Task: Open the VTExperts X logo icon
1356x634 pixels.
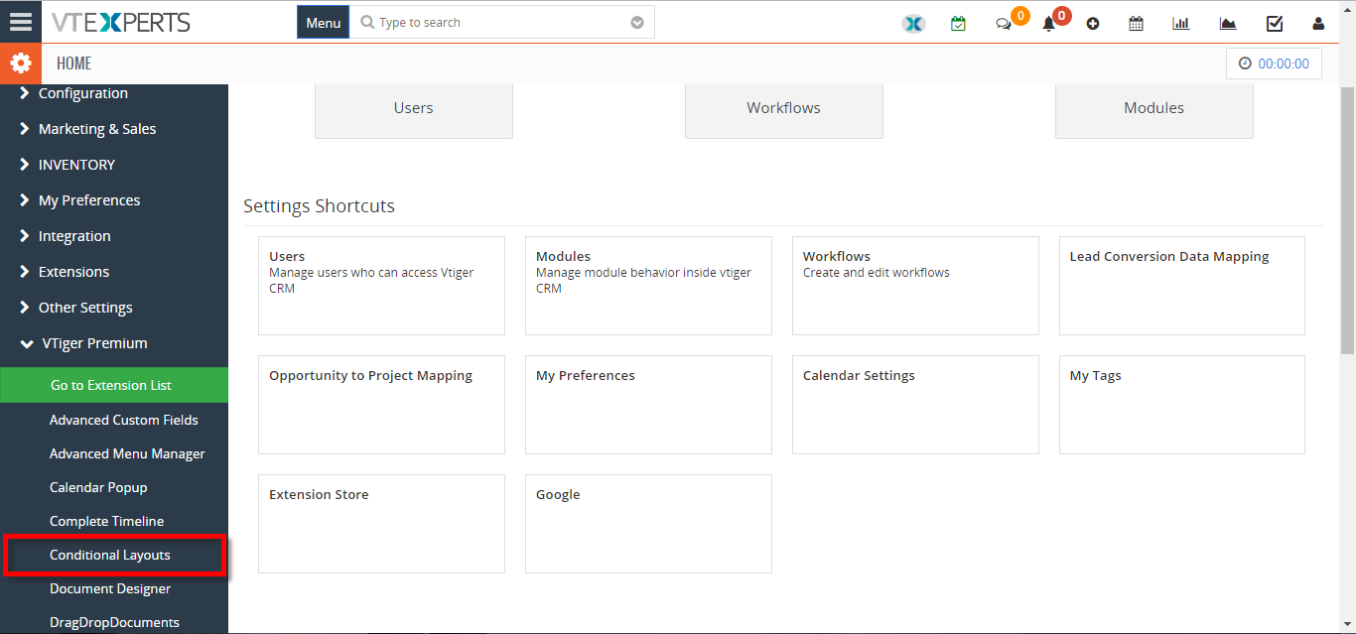Action: pos(913,24)
